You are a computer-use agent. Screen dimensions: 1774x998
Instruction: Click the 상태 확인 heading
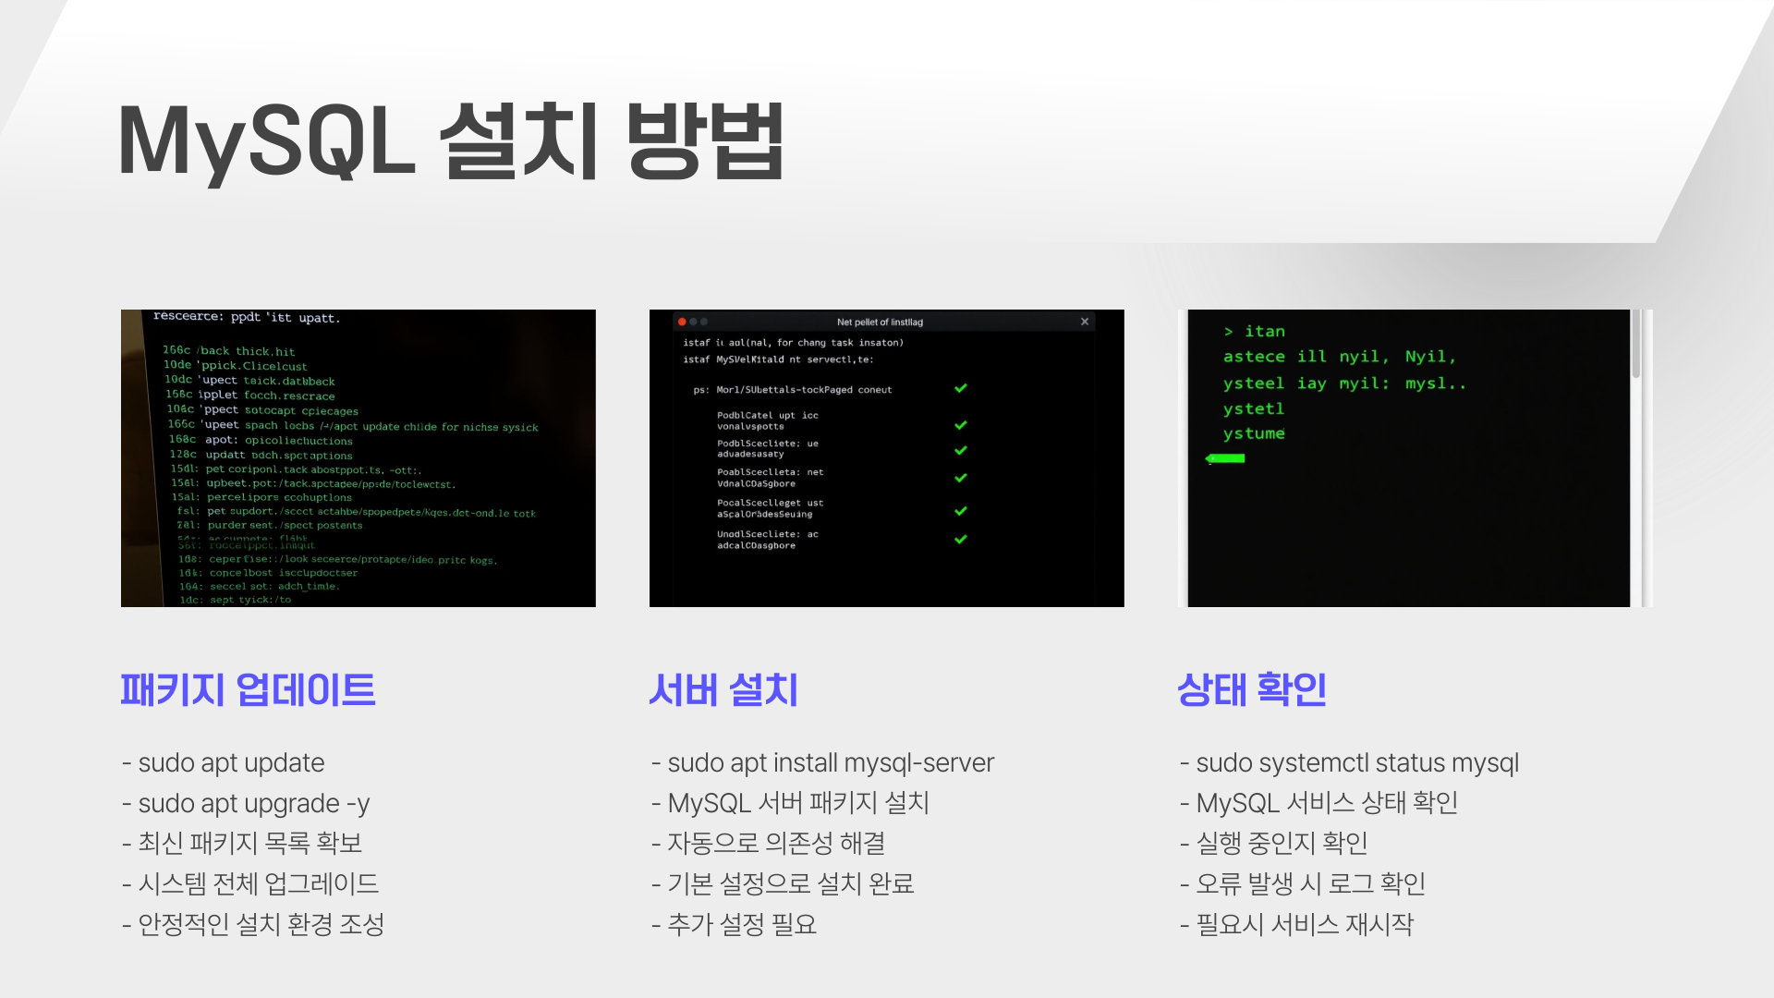1252,690
